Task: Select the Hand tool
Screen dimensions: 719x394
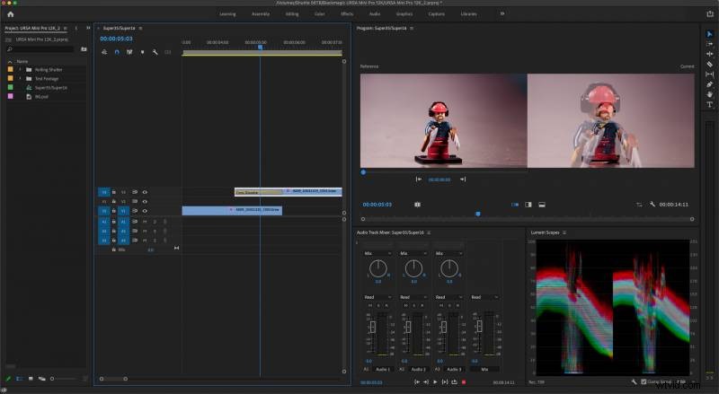Action: (x=709, y=94)
